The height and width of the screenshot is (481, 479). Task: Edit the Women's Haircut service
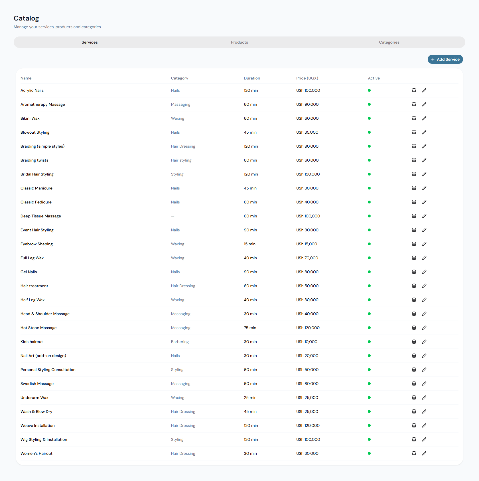click(424, 453)
